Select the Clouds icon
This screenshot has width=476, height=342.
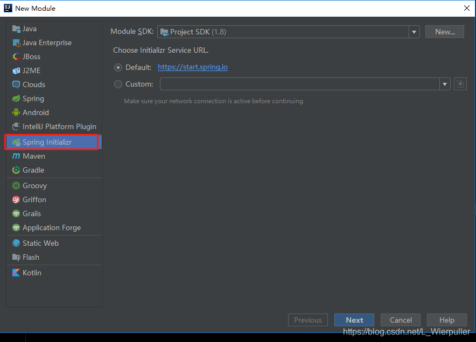click(x=16, y=84)
